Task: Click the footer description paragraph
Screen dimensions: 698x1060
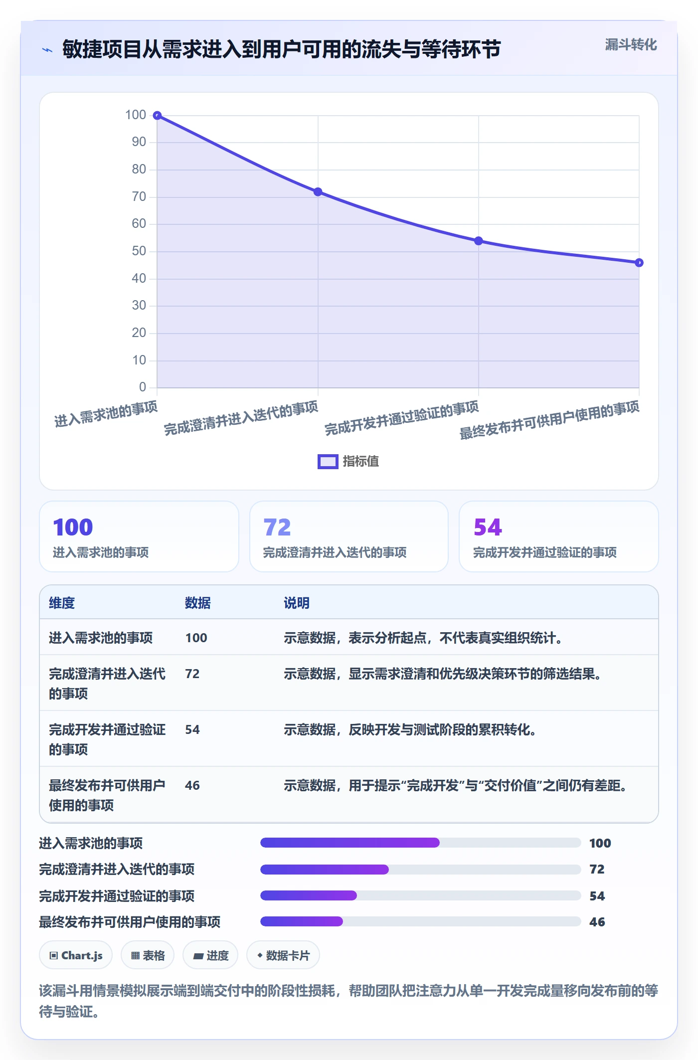Action: pos(349,1001)
